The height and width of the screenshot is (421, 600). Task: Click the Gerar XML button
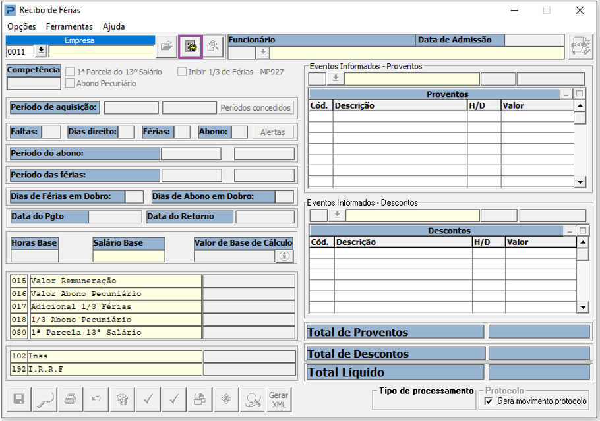click(278, 399)
